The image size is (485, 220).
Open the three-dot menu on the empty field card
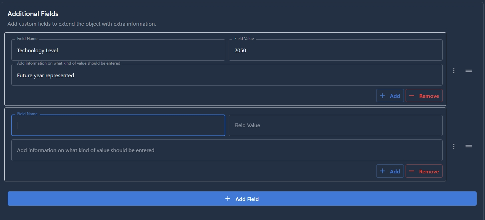[454, 146]
